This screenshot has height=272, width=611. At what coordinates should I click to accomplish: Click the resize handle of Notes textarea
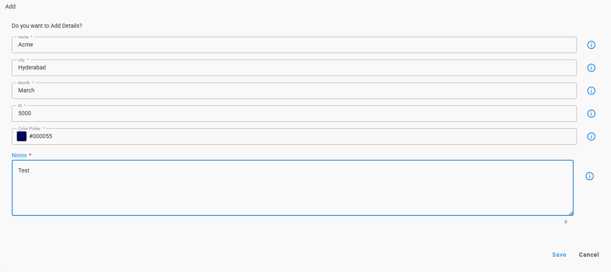tap(570, 213)
